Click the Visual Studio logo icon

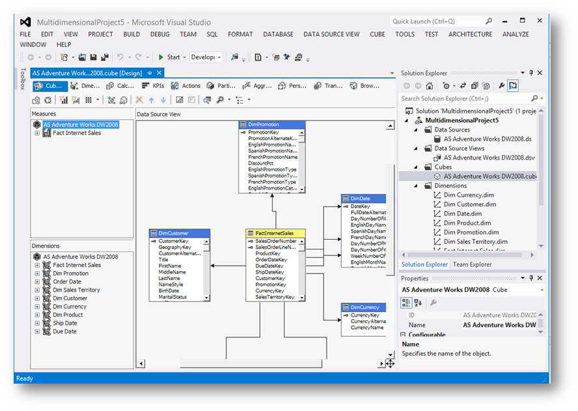[x=25, y=22]
